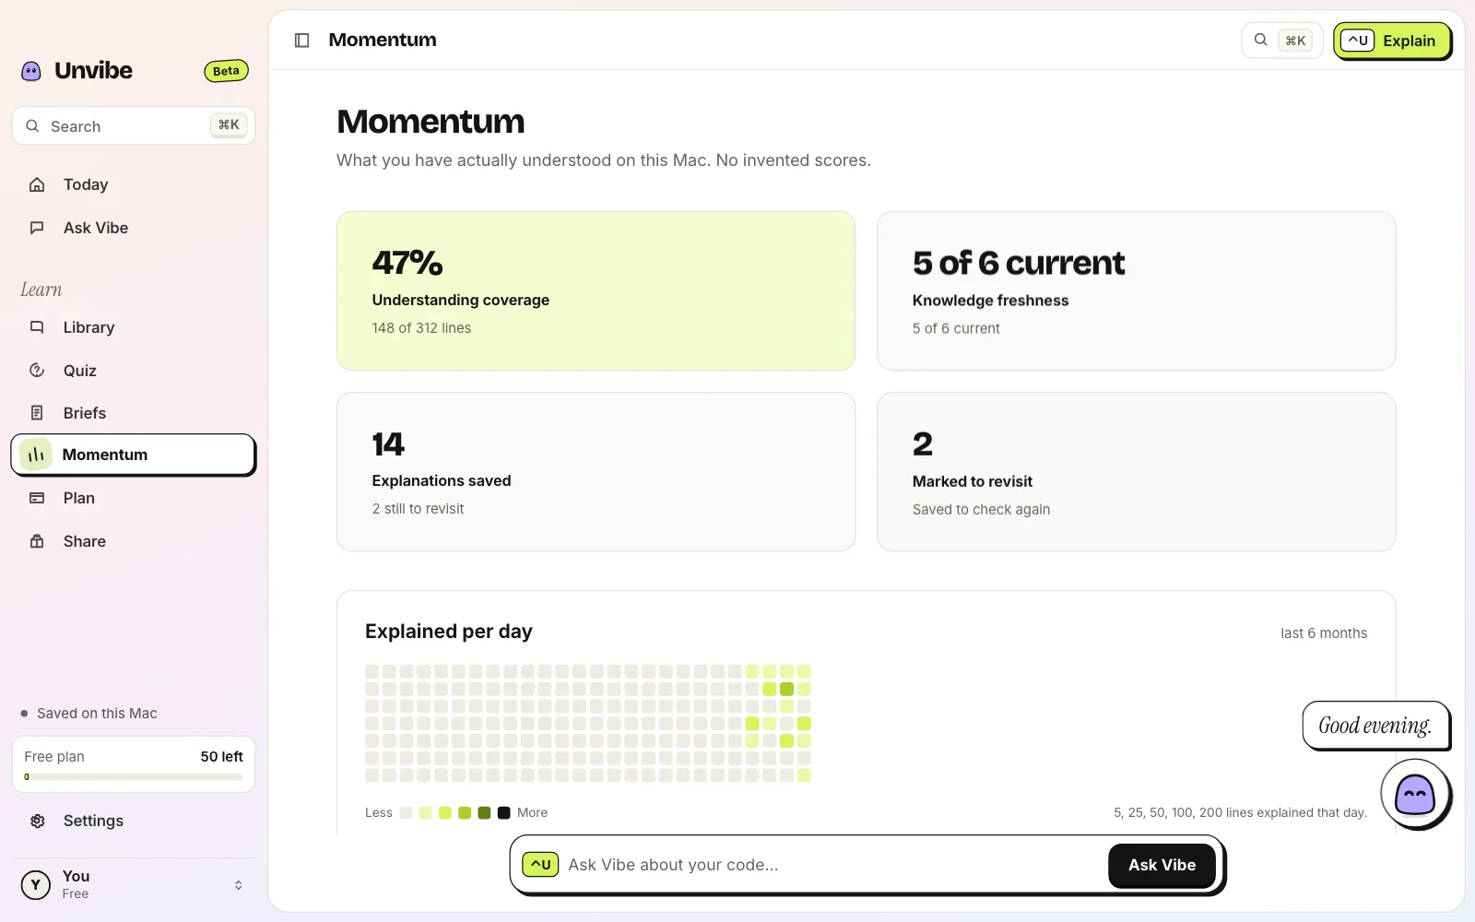Click the Share gift icon
The image size is (1475, 922).
pos(37,541)
